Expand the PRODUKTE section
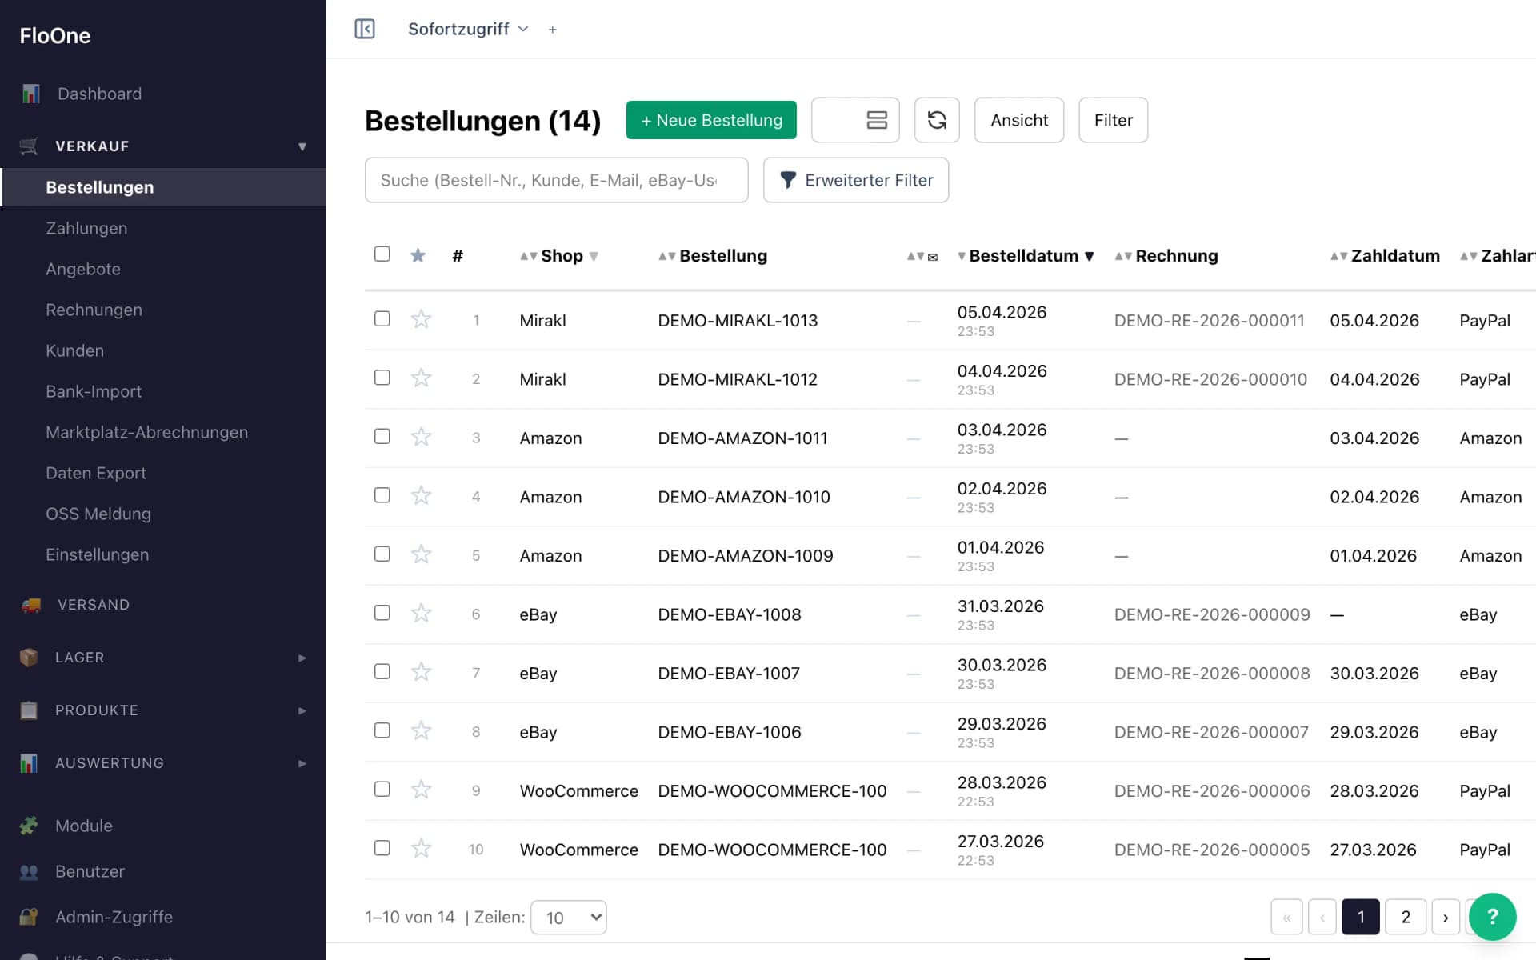This screenshot has width=1536, height=960. 302,710
